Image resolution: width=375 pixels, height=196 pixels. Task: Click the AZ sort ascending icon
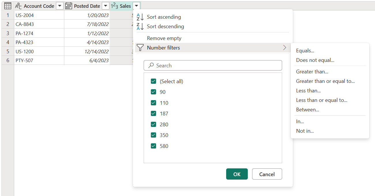click(x=139, y=17)
